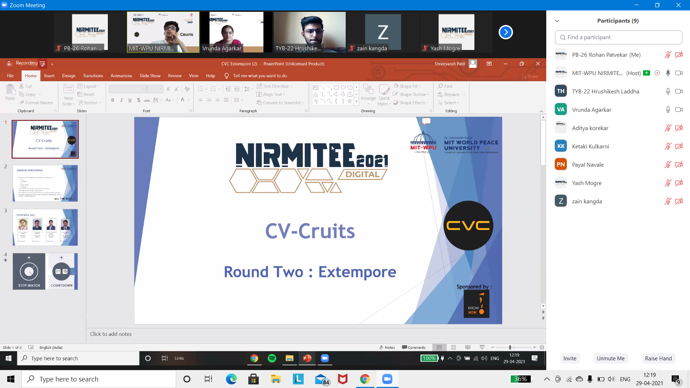Toggle muted mic for Aditya korekar
The width and height of the screenshot is (690, 388).
click(x=668, y=128)
